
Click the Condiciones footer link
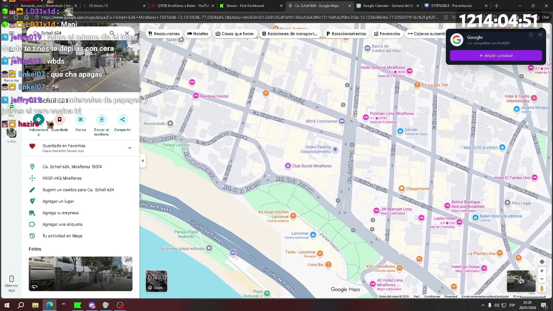(432, 297)
